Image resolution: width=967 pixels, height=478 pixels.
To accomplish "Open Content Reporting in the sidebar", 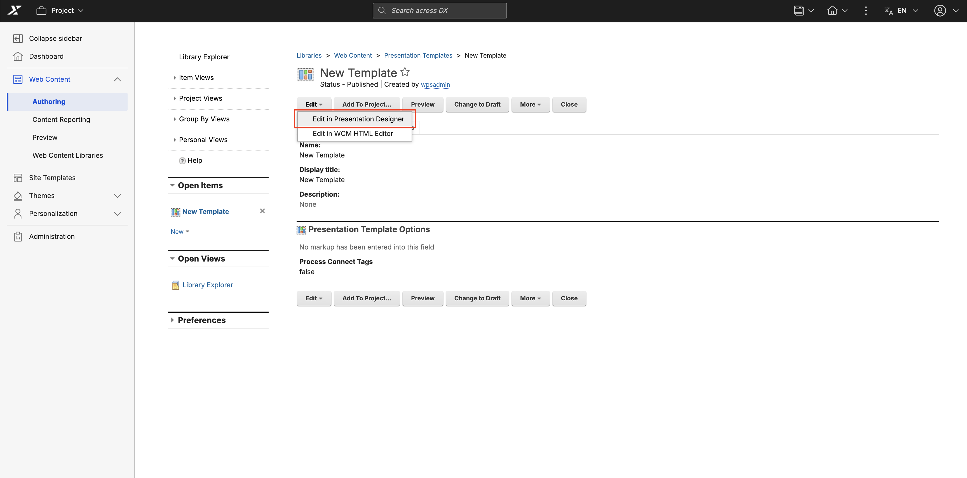I will click(x=61, y=120).
